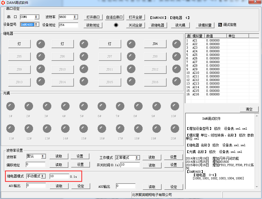Click optocoupler indicator 11#
Viewport: 262px width, 199px height.
(x=11, y=128)
